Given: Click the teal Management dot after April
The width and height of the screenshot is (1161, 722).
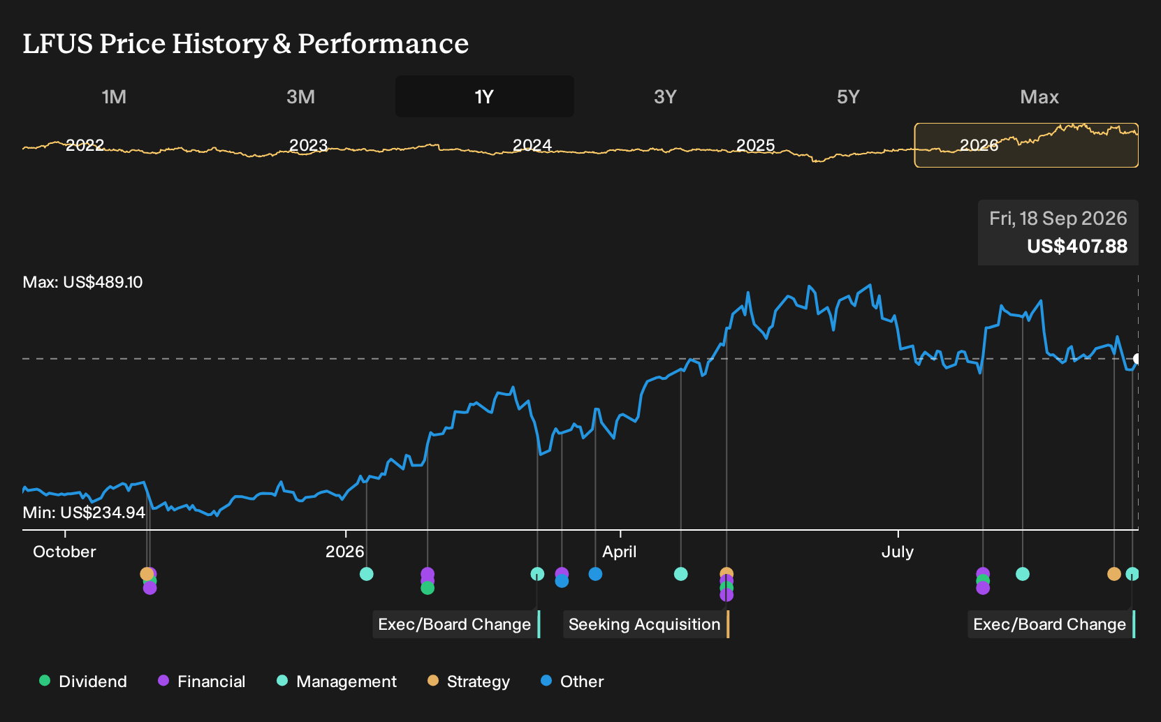Looking at the screenshot, I should pos(681,574).
